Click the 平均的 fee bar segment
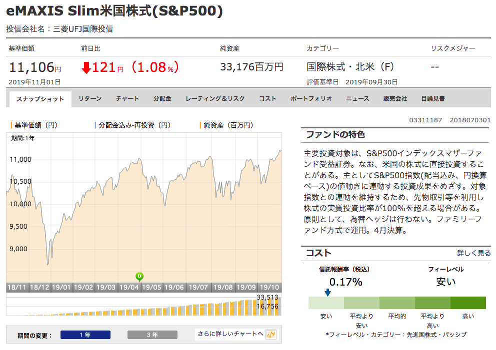Screen dimensions: 496x350 397,303
